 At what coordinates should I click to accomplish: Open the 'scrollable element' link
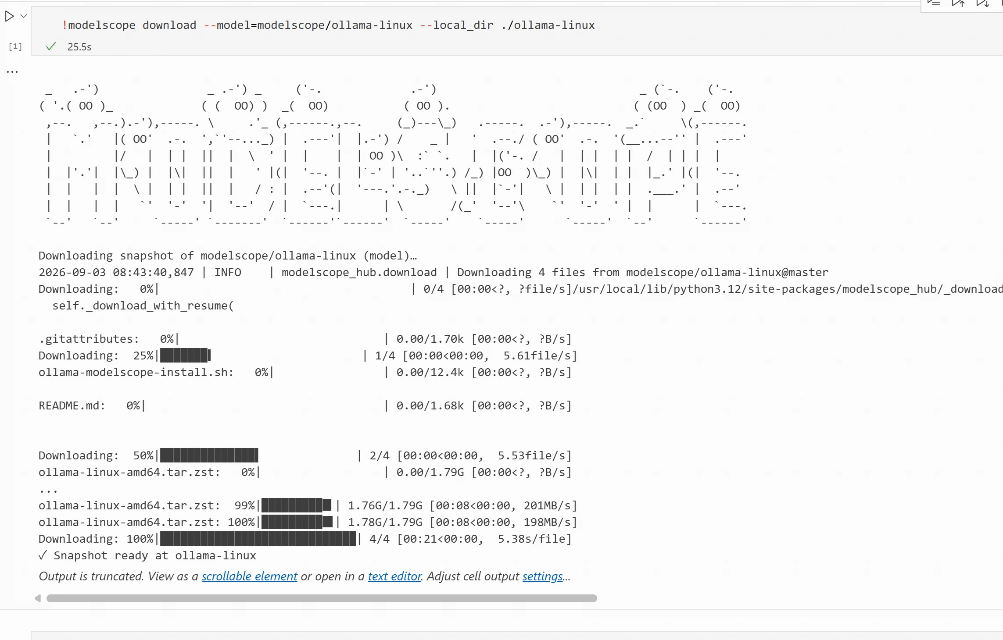pyautogui.click(x=249, y=576)
